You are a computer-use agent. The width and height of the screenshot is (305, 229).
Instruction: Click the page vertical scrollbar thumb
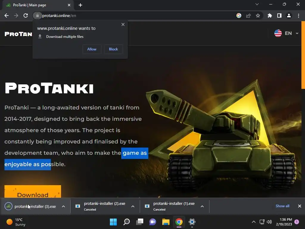click(303, 55)
